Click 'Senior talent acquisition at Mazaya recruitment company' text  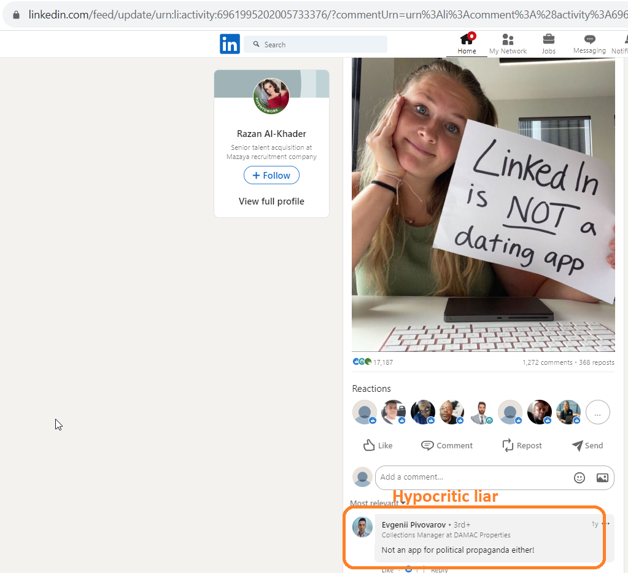point(271,152)
